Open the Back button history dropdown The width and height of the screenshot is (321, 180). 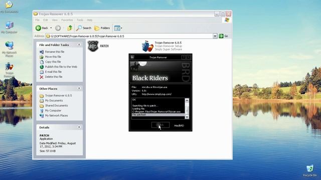point(51,28)
